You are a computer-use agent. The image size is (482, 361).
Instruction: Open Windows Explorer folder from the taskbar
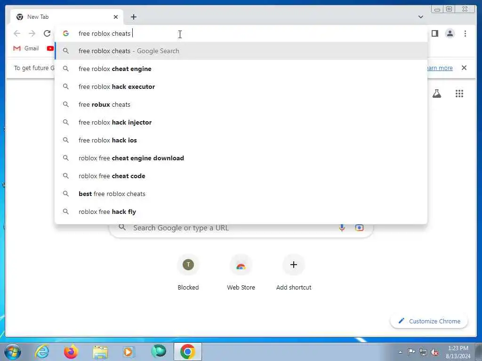point(100,352)
